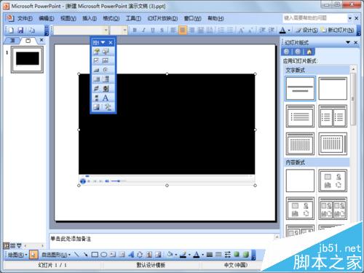Select the Image control in toolbox

(96, 107)
